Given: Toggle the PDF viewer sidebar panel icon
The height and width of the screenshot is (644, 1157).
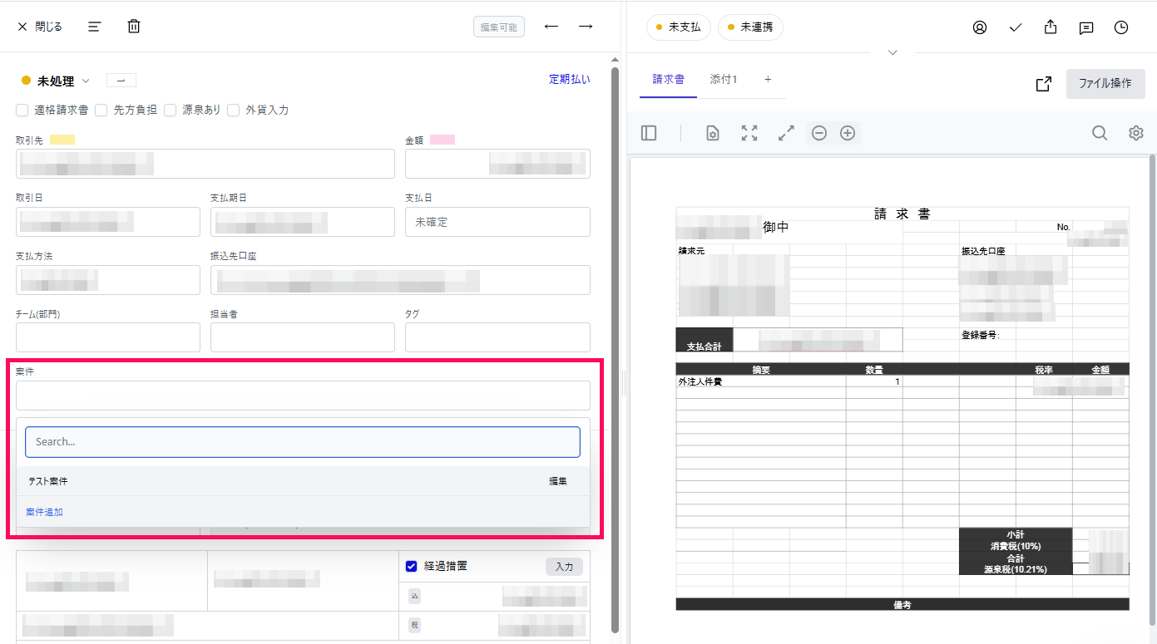Looking at the screenshot, I should click(x=649, y=133).
